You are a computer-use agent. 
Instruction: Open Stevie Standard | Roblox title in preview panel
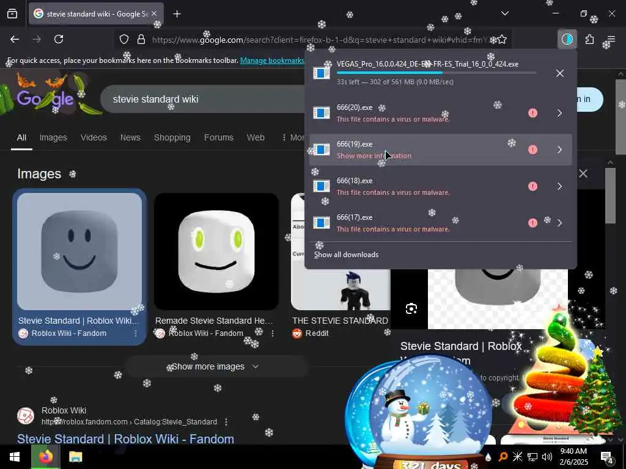click(461, 353)
